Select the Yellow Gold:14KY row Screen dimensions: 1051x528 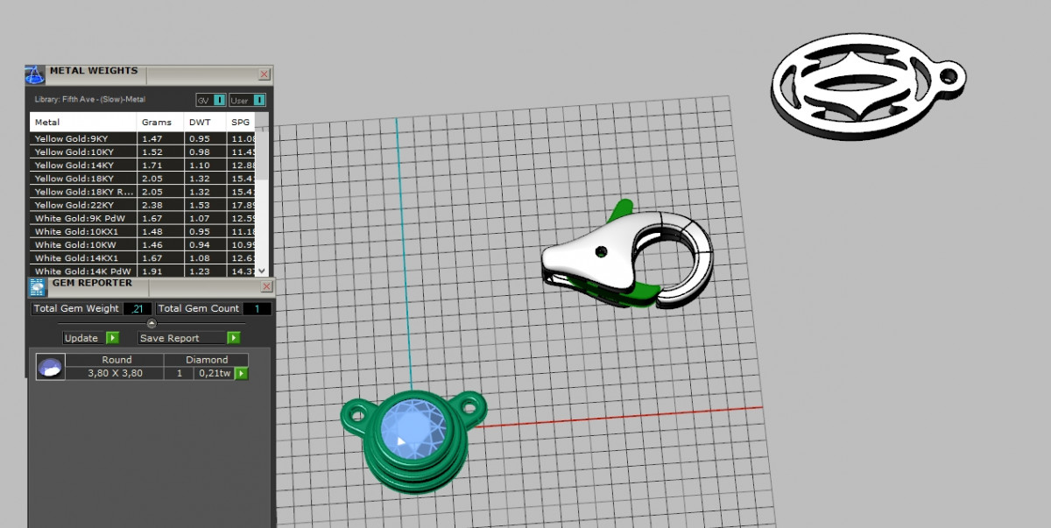pos(143,165)
